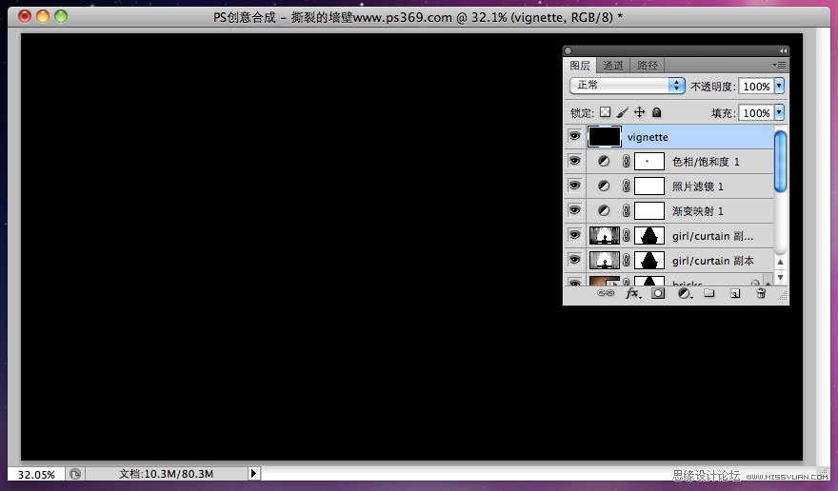The width and height of the screenshot is (838, 491).
Task: Select the girl/curtain 副... mask thumbnail
Action: pyautogui.click(x=649, y=235)
